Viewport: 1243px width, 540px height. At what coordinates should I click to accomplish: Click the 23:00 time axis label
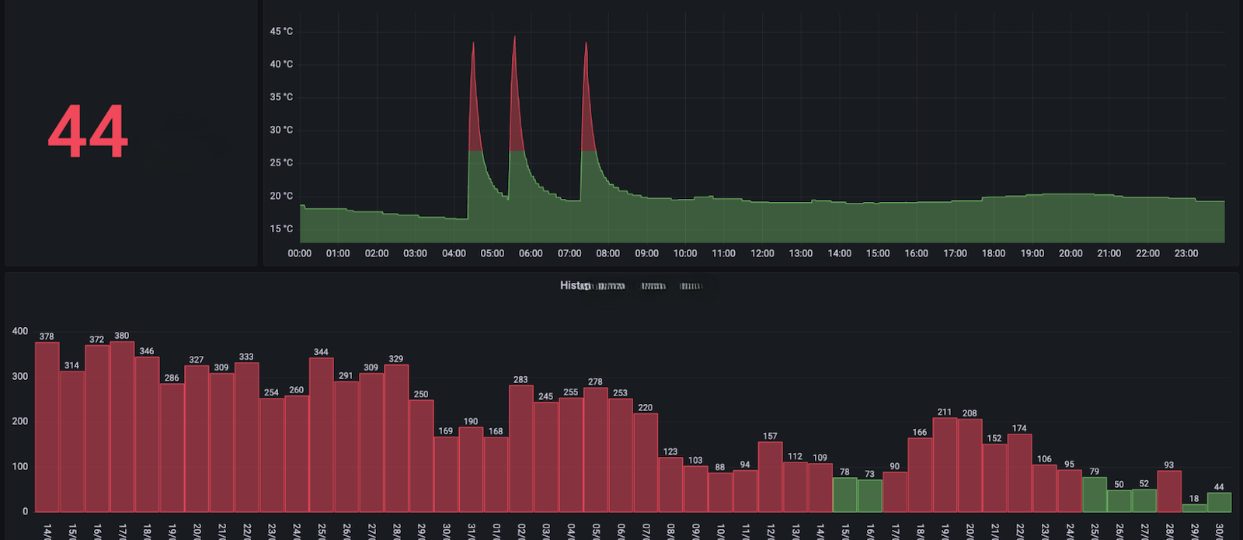point(1186,253)
